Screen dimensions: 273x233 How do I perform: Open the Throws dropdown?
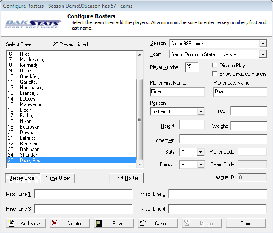coord(201,165)
